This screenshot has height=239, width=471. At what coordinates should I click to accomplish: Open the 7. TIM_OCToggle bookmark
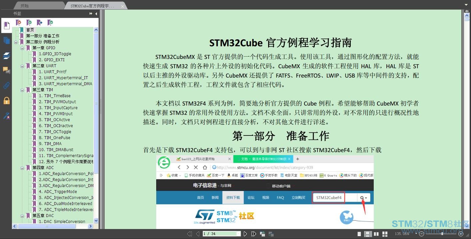point(55,132)
